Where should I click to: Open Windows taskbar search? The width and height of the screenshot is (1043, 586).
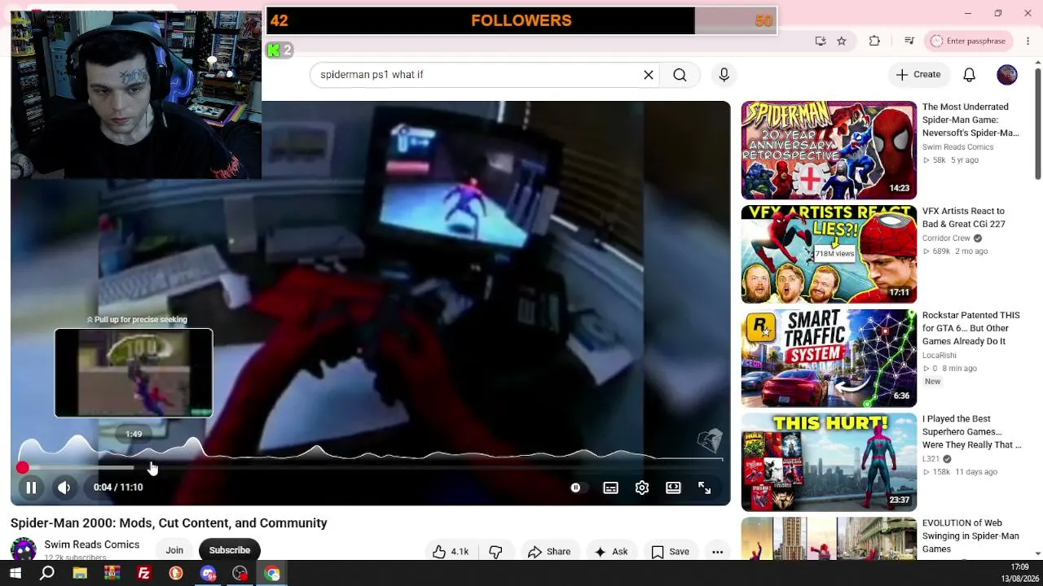[47, 574]
